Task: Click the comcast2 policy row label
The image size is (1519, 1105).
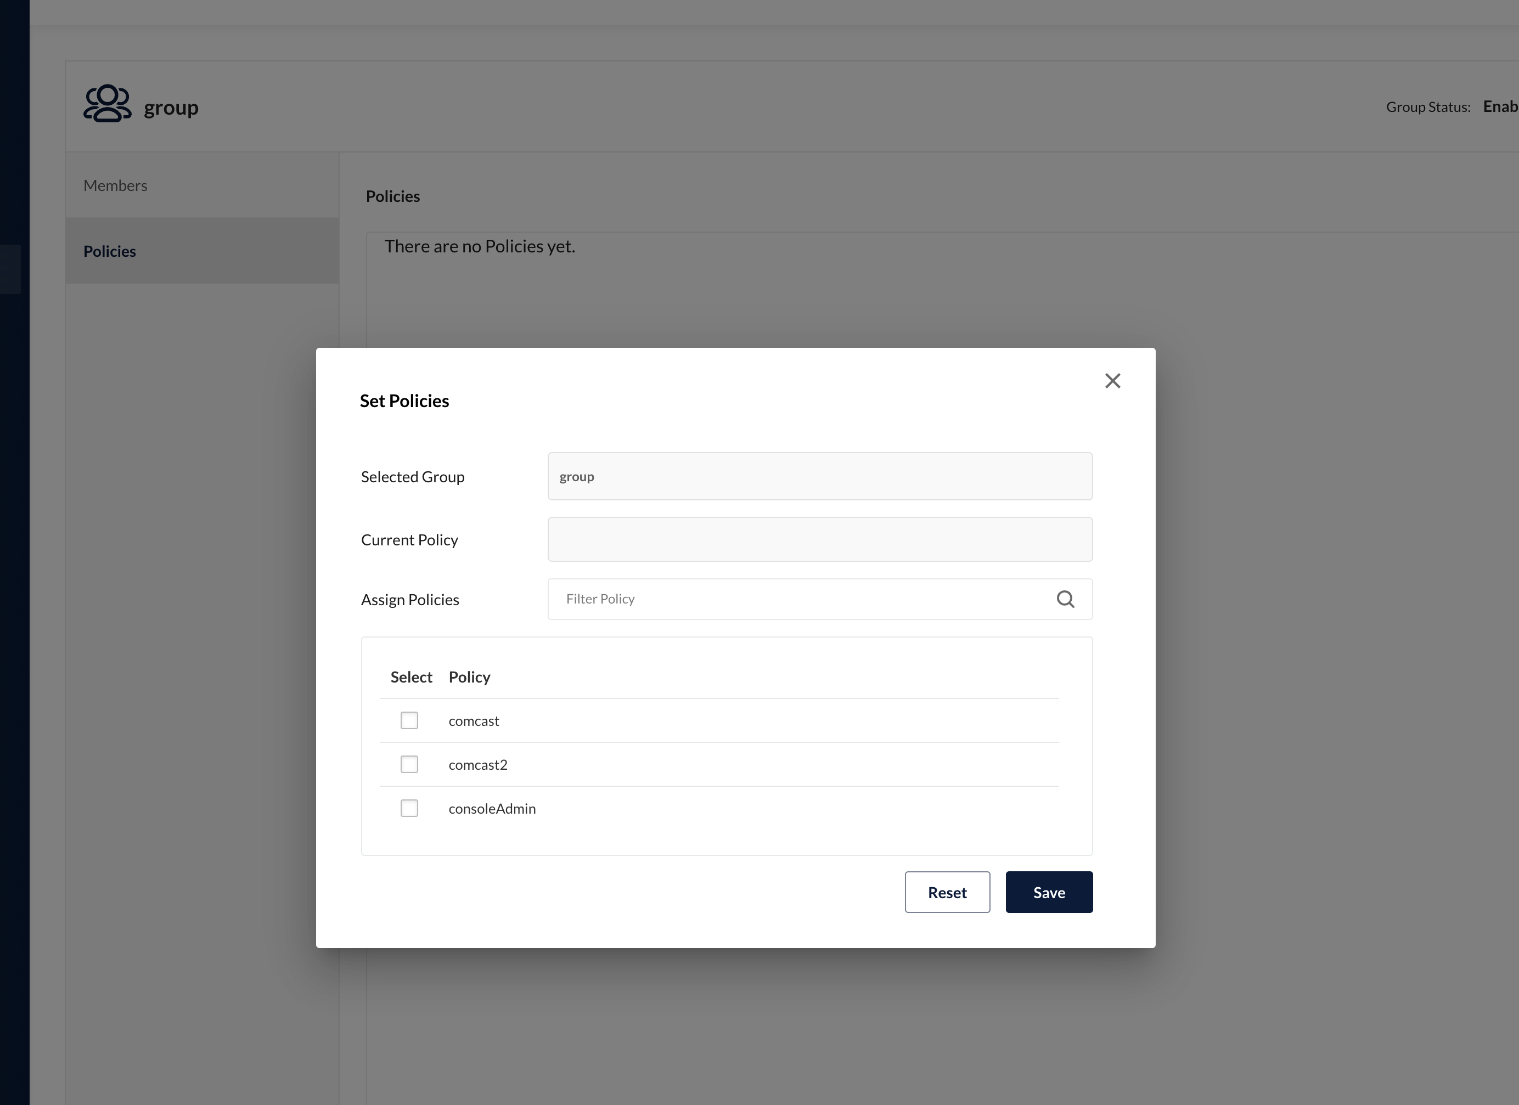Action: (477, 765)
